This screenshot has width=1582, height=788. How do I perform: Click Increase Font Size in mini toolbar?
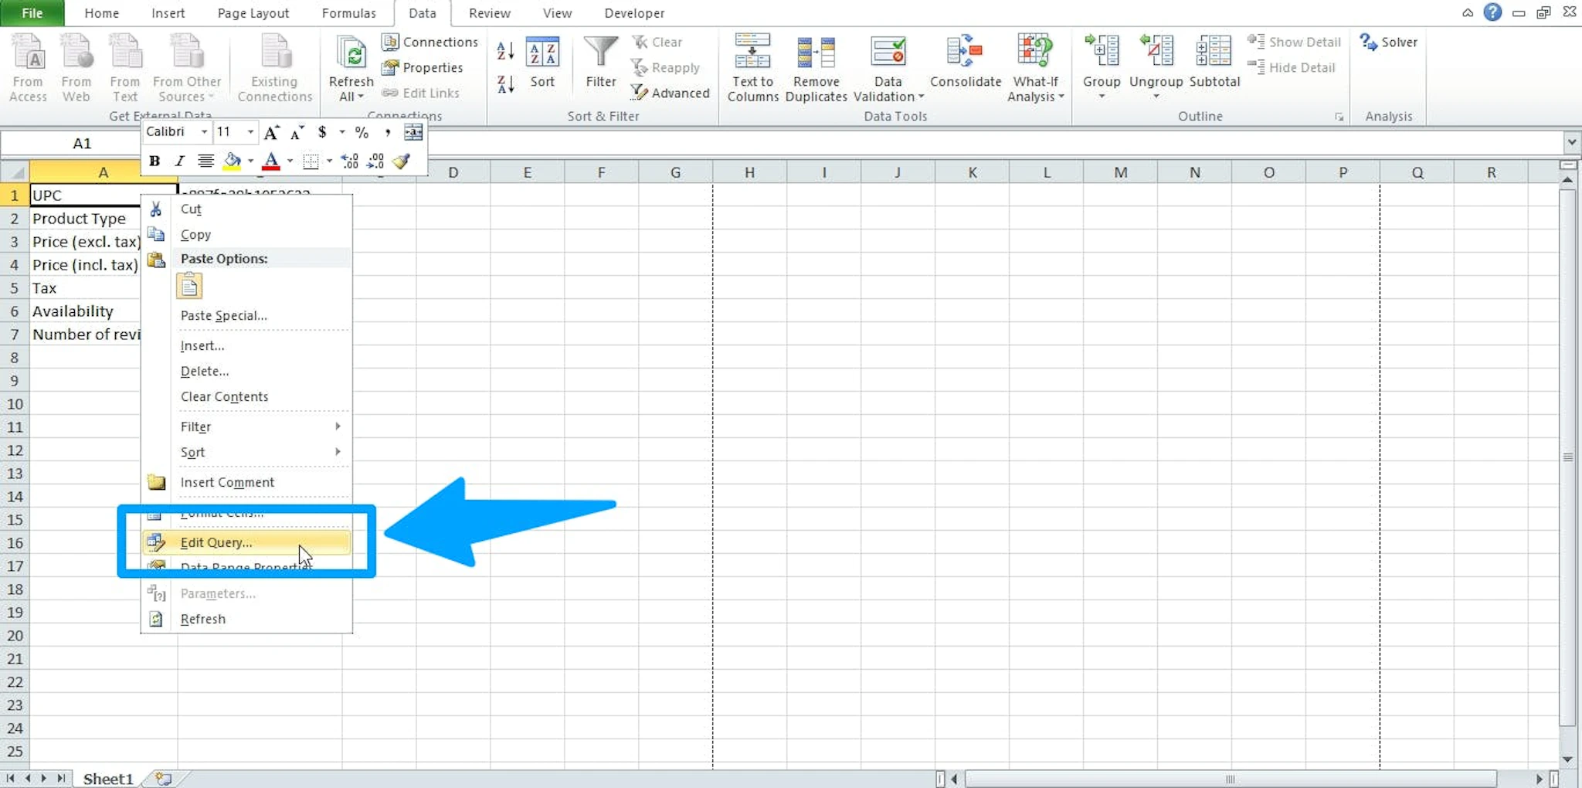[x=272, y=132]
